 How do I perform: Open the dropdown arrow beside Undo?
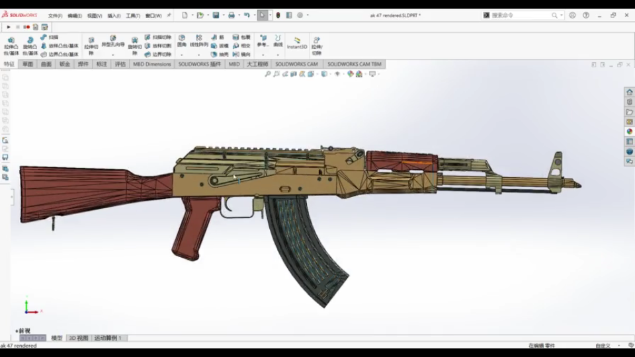pos(253,15)
